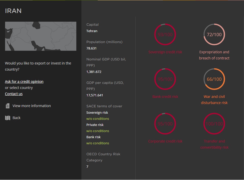Click the w/o conditions text under Bank risk

(98, 143)
